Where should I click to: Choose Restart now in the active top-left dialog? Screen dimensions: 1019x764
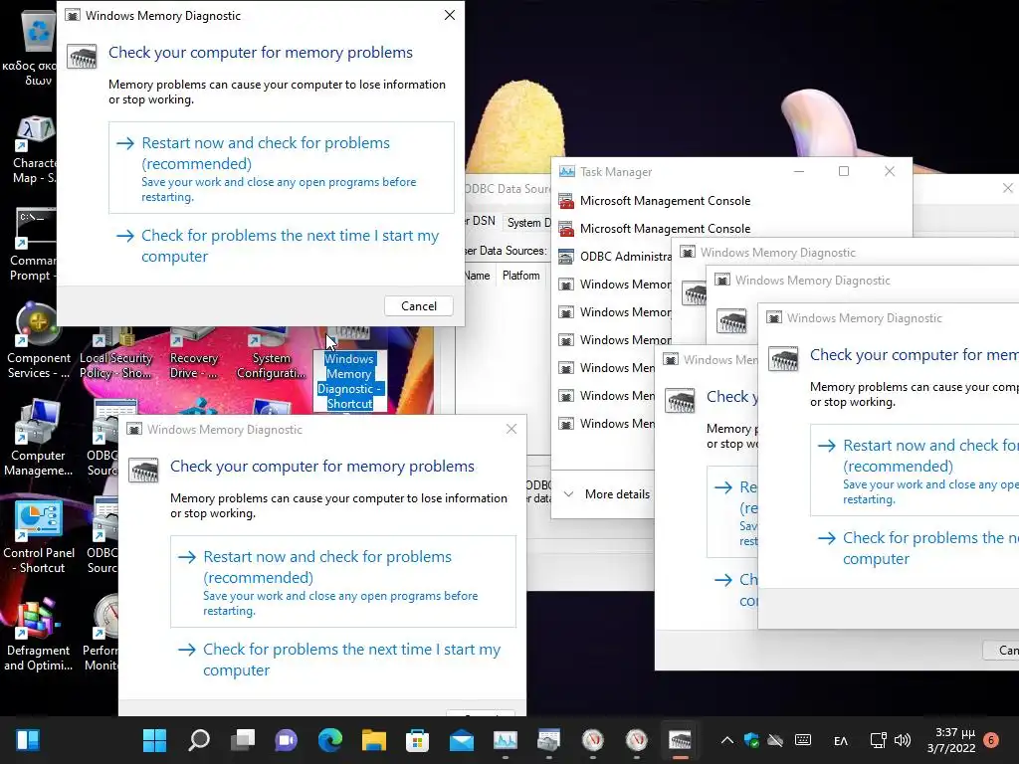pyautogui.click(x=282, y=167)
